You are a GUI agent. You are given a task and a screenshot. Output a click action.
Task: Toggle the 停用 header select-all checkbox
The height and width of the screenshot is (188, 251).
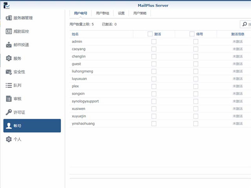click(x=192, y=34)
